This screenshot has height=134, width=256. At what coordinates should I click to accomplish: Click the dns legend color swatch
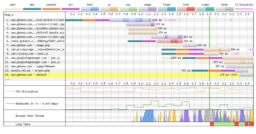click(32, 9)
